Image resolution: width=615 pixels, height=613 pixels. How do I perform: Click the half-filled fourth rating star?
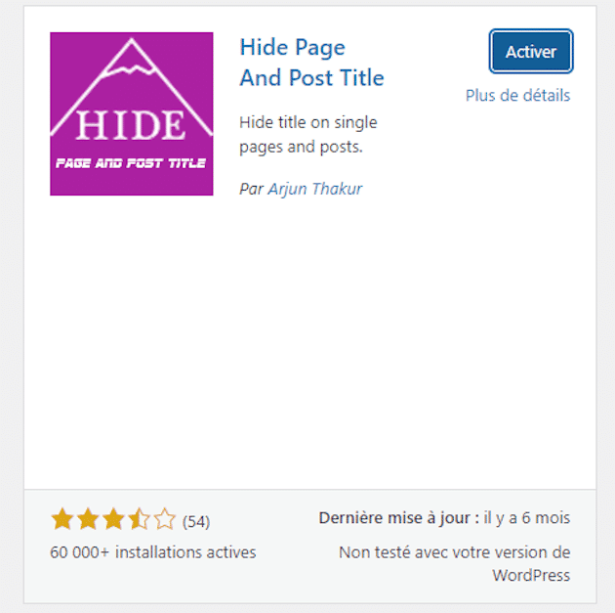(x=139, y=519)
